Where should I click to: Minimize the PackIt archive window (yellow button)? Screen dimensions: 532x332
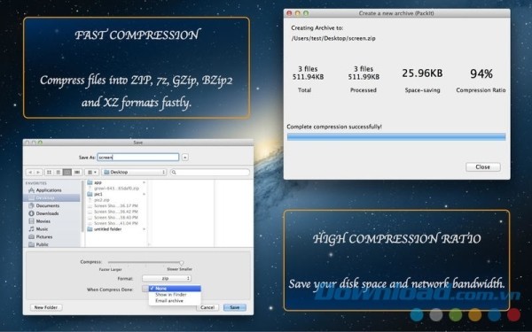pyautogui.click(x=298, y=13)
